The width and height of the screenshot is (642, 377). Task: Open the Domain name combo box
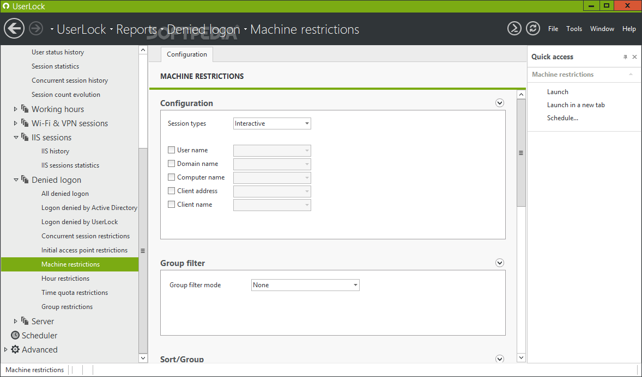click(x=272, y=164)
